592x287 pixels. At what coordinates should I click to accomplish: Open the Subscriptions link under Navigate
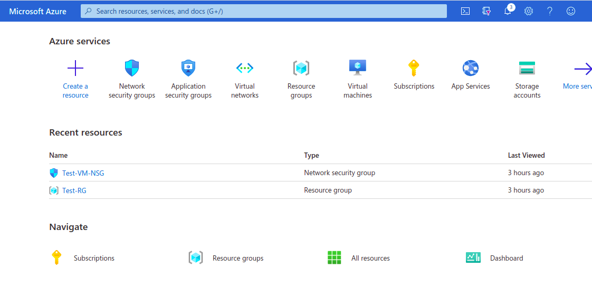tap(94, 259)
